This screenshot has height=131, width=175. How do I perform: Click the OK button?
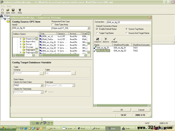point(122,110)
